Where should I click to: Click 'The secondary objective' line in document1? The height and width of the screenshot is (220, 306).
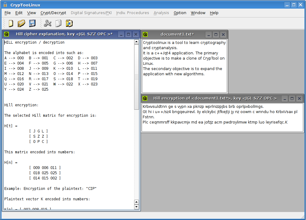tap(183, 69)
